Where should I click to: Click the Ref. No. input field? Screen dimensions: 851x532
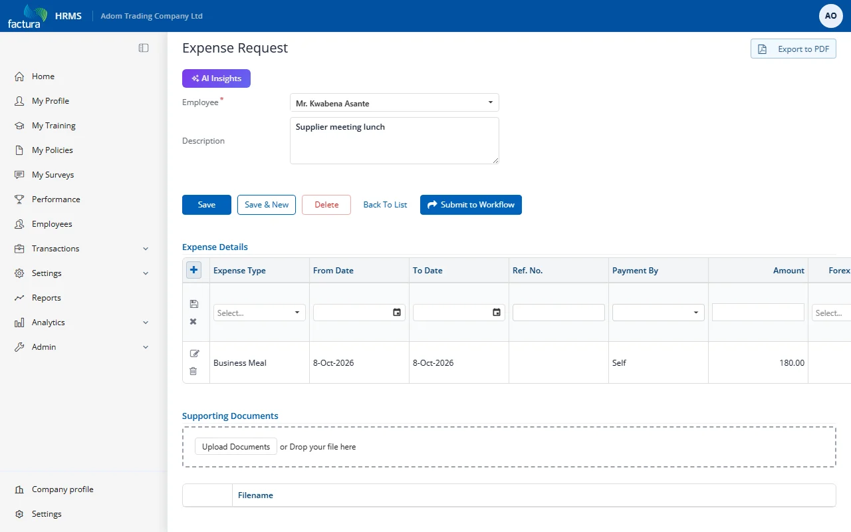[558, 313]
